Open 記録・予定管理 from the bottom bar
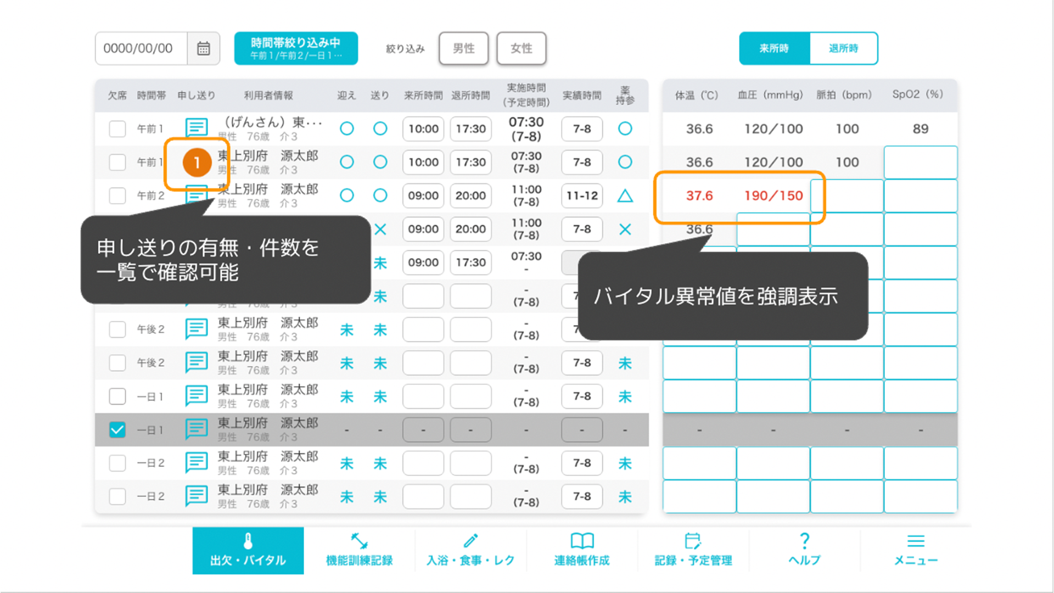Screen dimensions: 1054x593 click(x=693, y=550)
